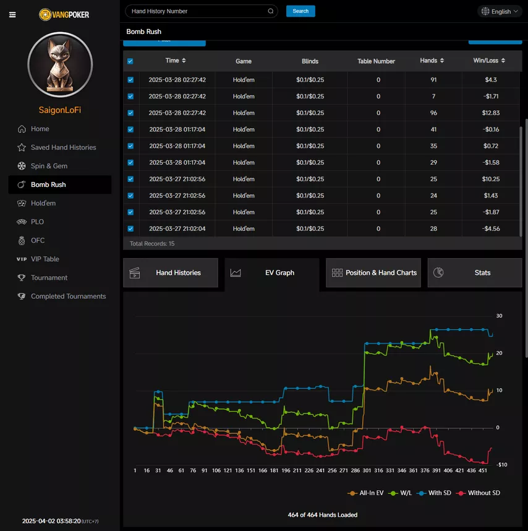The height and width of the screenshot is (531, 528).
Task: Click the OFC pineapple icon
Action: click(x=22, y=241)
